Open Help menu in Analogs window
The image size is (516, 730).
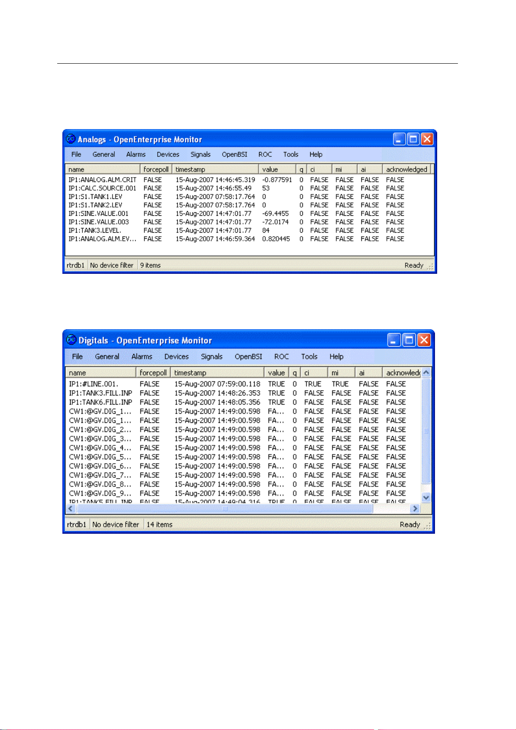(316, 154)
